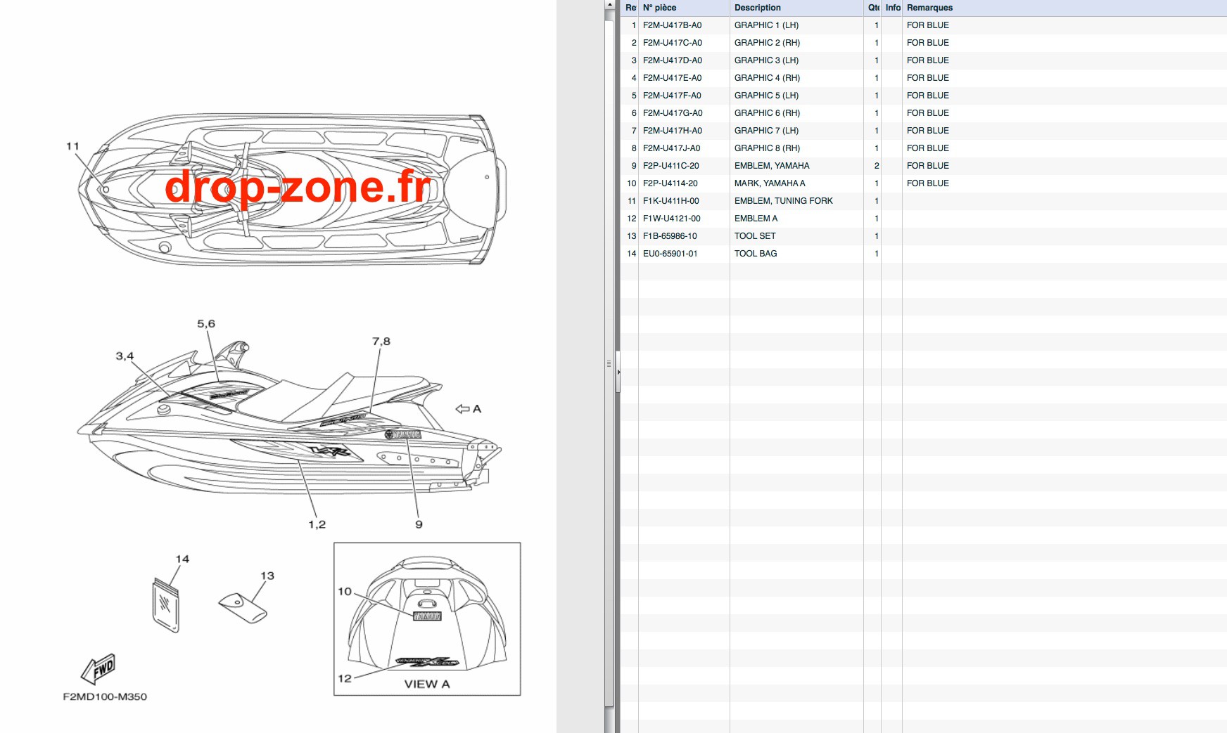Select row 'EMBLEM, YAMAHA'
Viewport: 1227px width, 733px height.
point(924,166)
